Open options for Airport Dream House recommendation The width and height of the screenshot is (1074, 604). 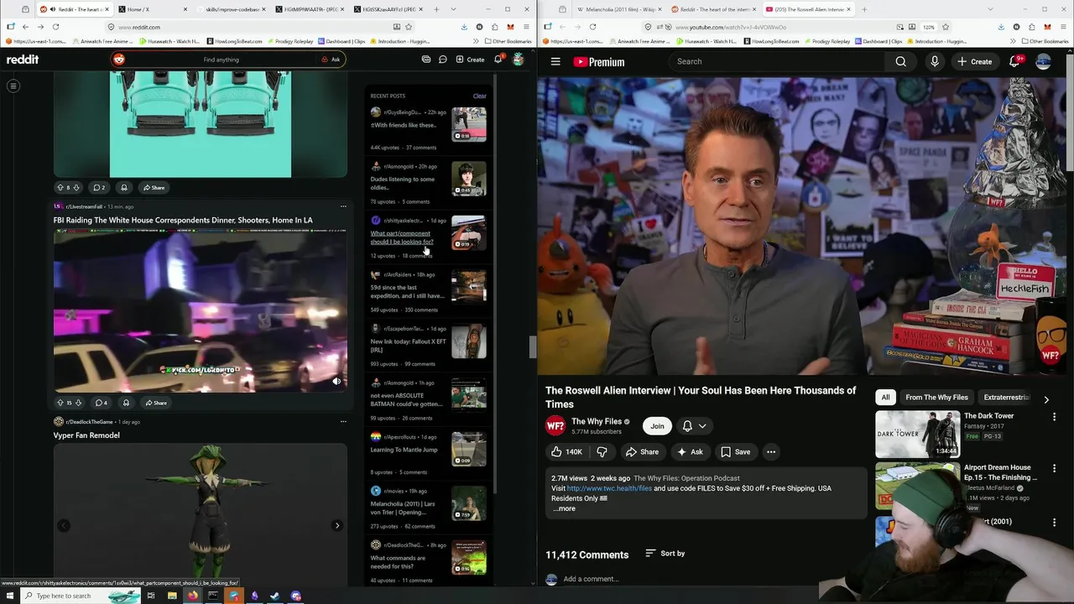pos(1055,469)
